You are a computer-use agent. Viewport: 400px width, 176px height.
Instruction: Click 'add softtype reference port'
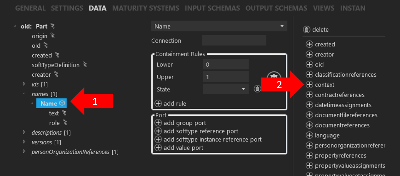tap(201, 131)
